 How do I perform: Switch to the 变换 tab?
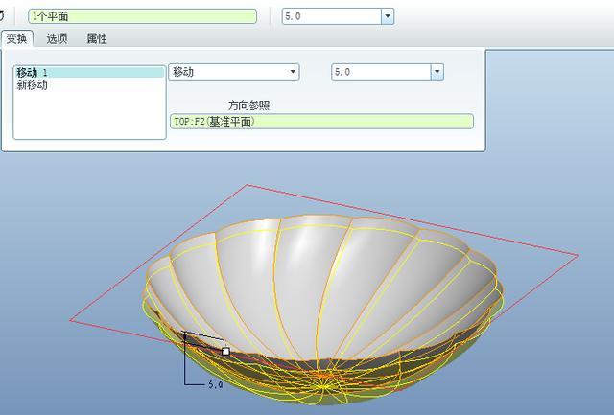[16, 38]
